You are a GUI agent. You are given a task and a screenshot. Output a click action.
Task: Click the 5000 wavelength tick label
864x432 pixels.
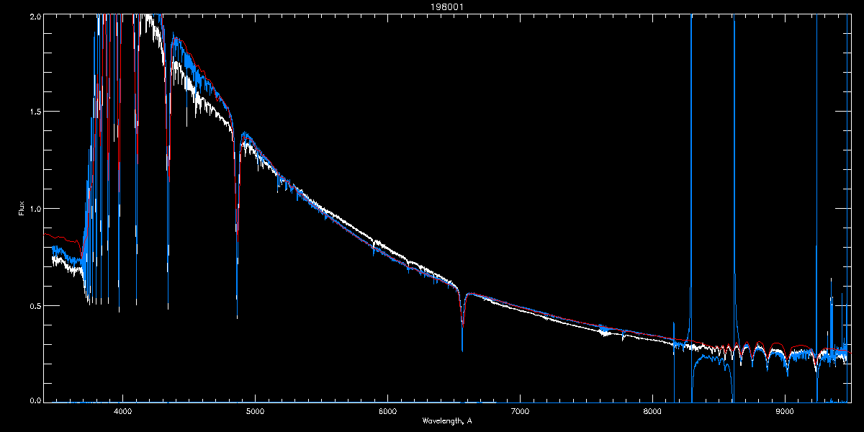click(x=255, y=412)
